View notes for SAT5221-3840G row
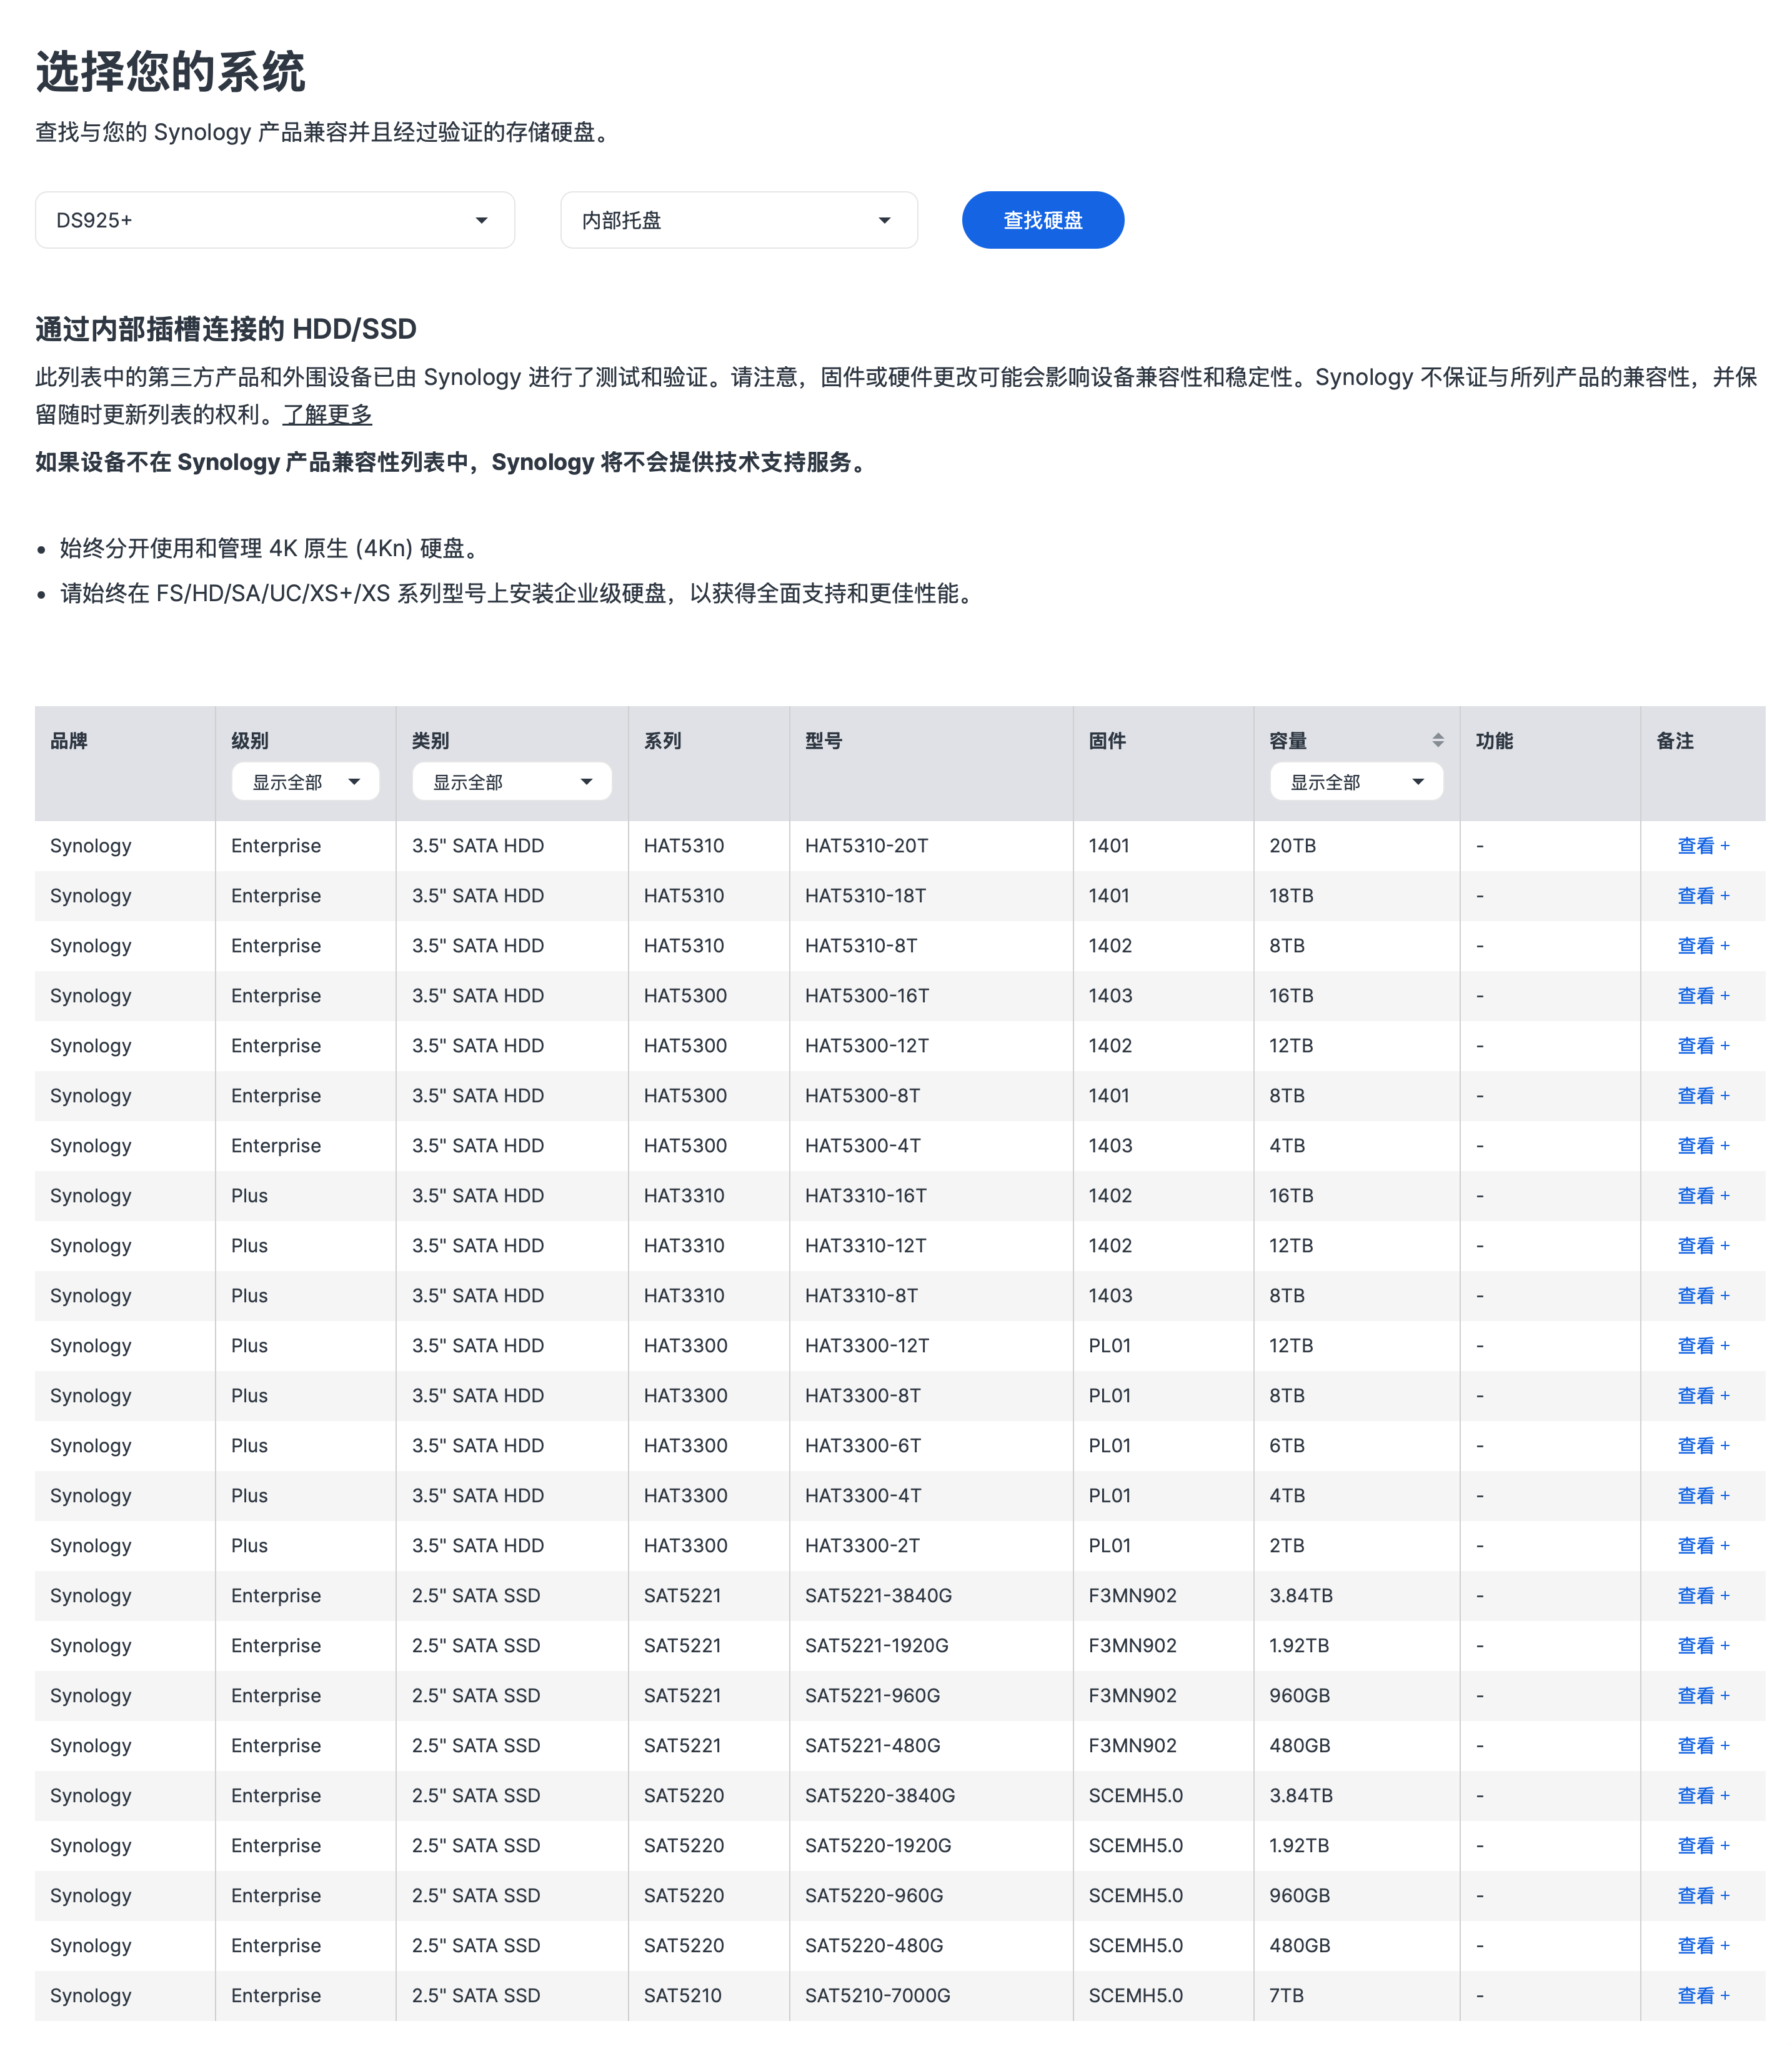 pyautogui.click(x=1703, y=1596)
